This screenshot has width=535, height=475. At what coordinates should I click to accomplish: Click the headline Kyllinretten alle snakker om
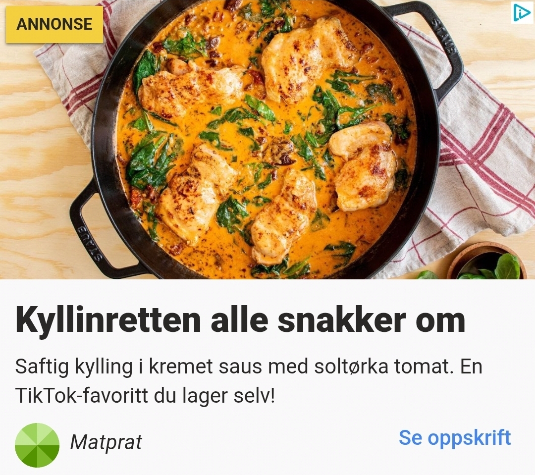pos(240,320)
